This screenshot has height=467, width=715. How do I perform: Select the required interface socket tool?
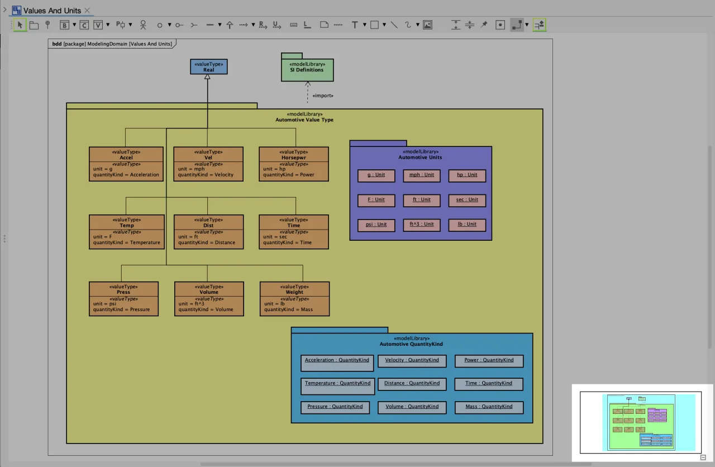tap(194, 25)
